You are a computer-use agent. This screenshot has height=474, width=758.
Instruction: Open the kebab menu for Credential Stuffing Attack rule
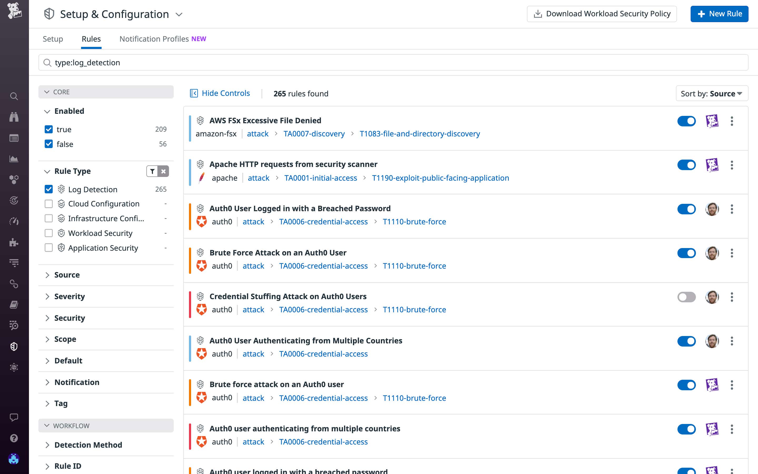tap(732, 297)
